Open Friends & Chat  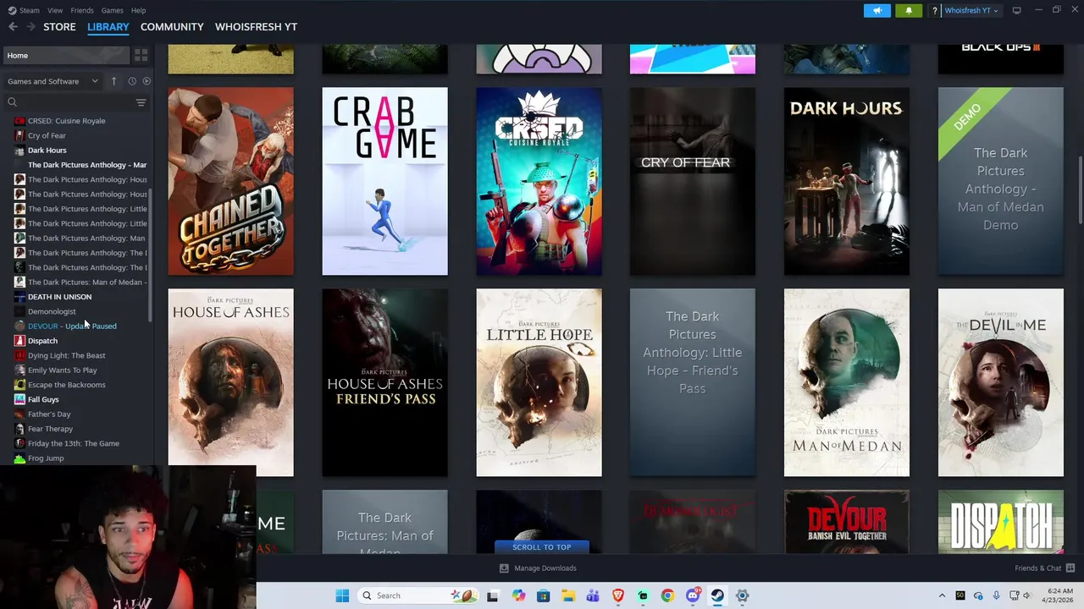click(1044, 568)
